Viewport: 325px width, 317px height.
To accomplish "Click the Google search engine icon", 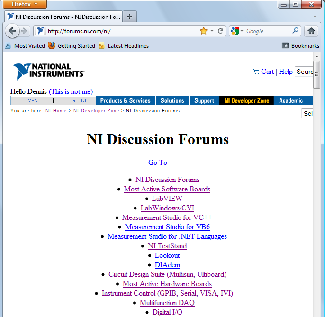I will [x=235, y=31].
